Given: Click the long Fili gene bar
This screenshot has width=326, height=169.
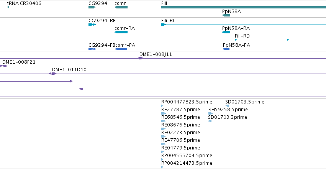Looking at the screenshot, I should coord(244,7).
